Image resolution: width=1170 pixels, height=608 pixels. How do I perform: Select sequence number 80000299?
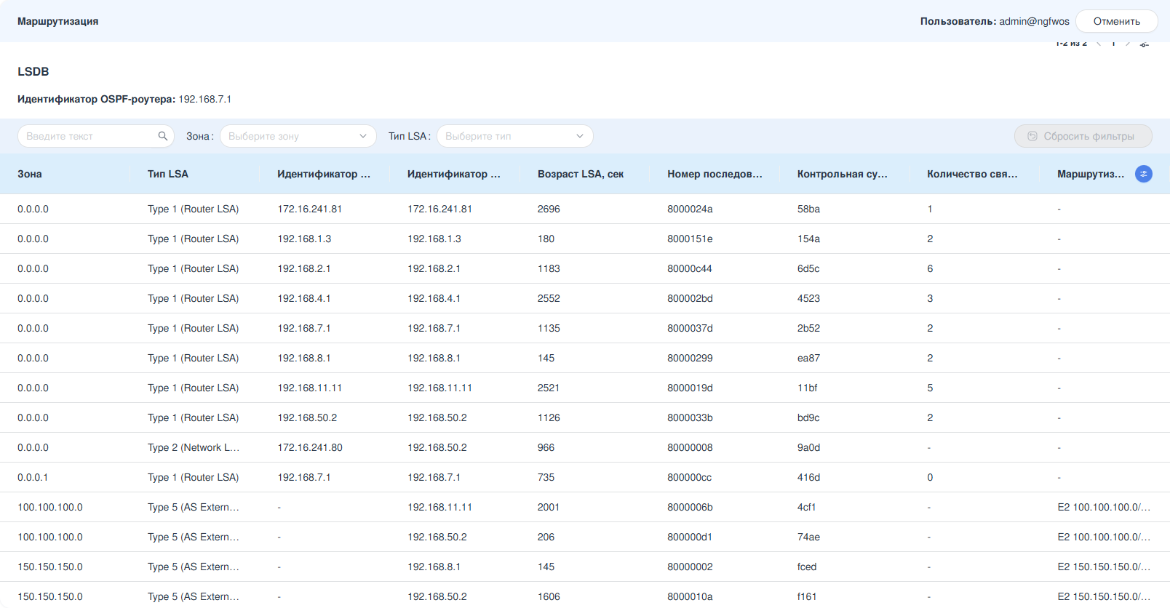(690, 358)
